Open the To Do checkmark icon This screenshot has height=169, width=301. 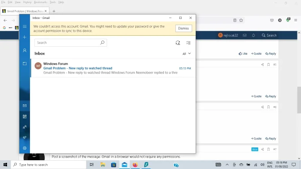(x=25, y=137)
